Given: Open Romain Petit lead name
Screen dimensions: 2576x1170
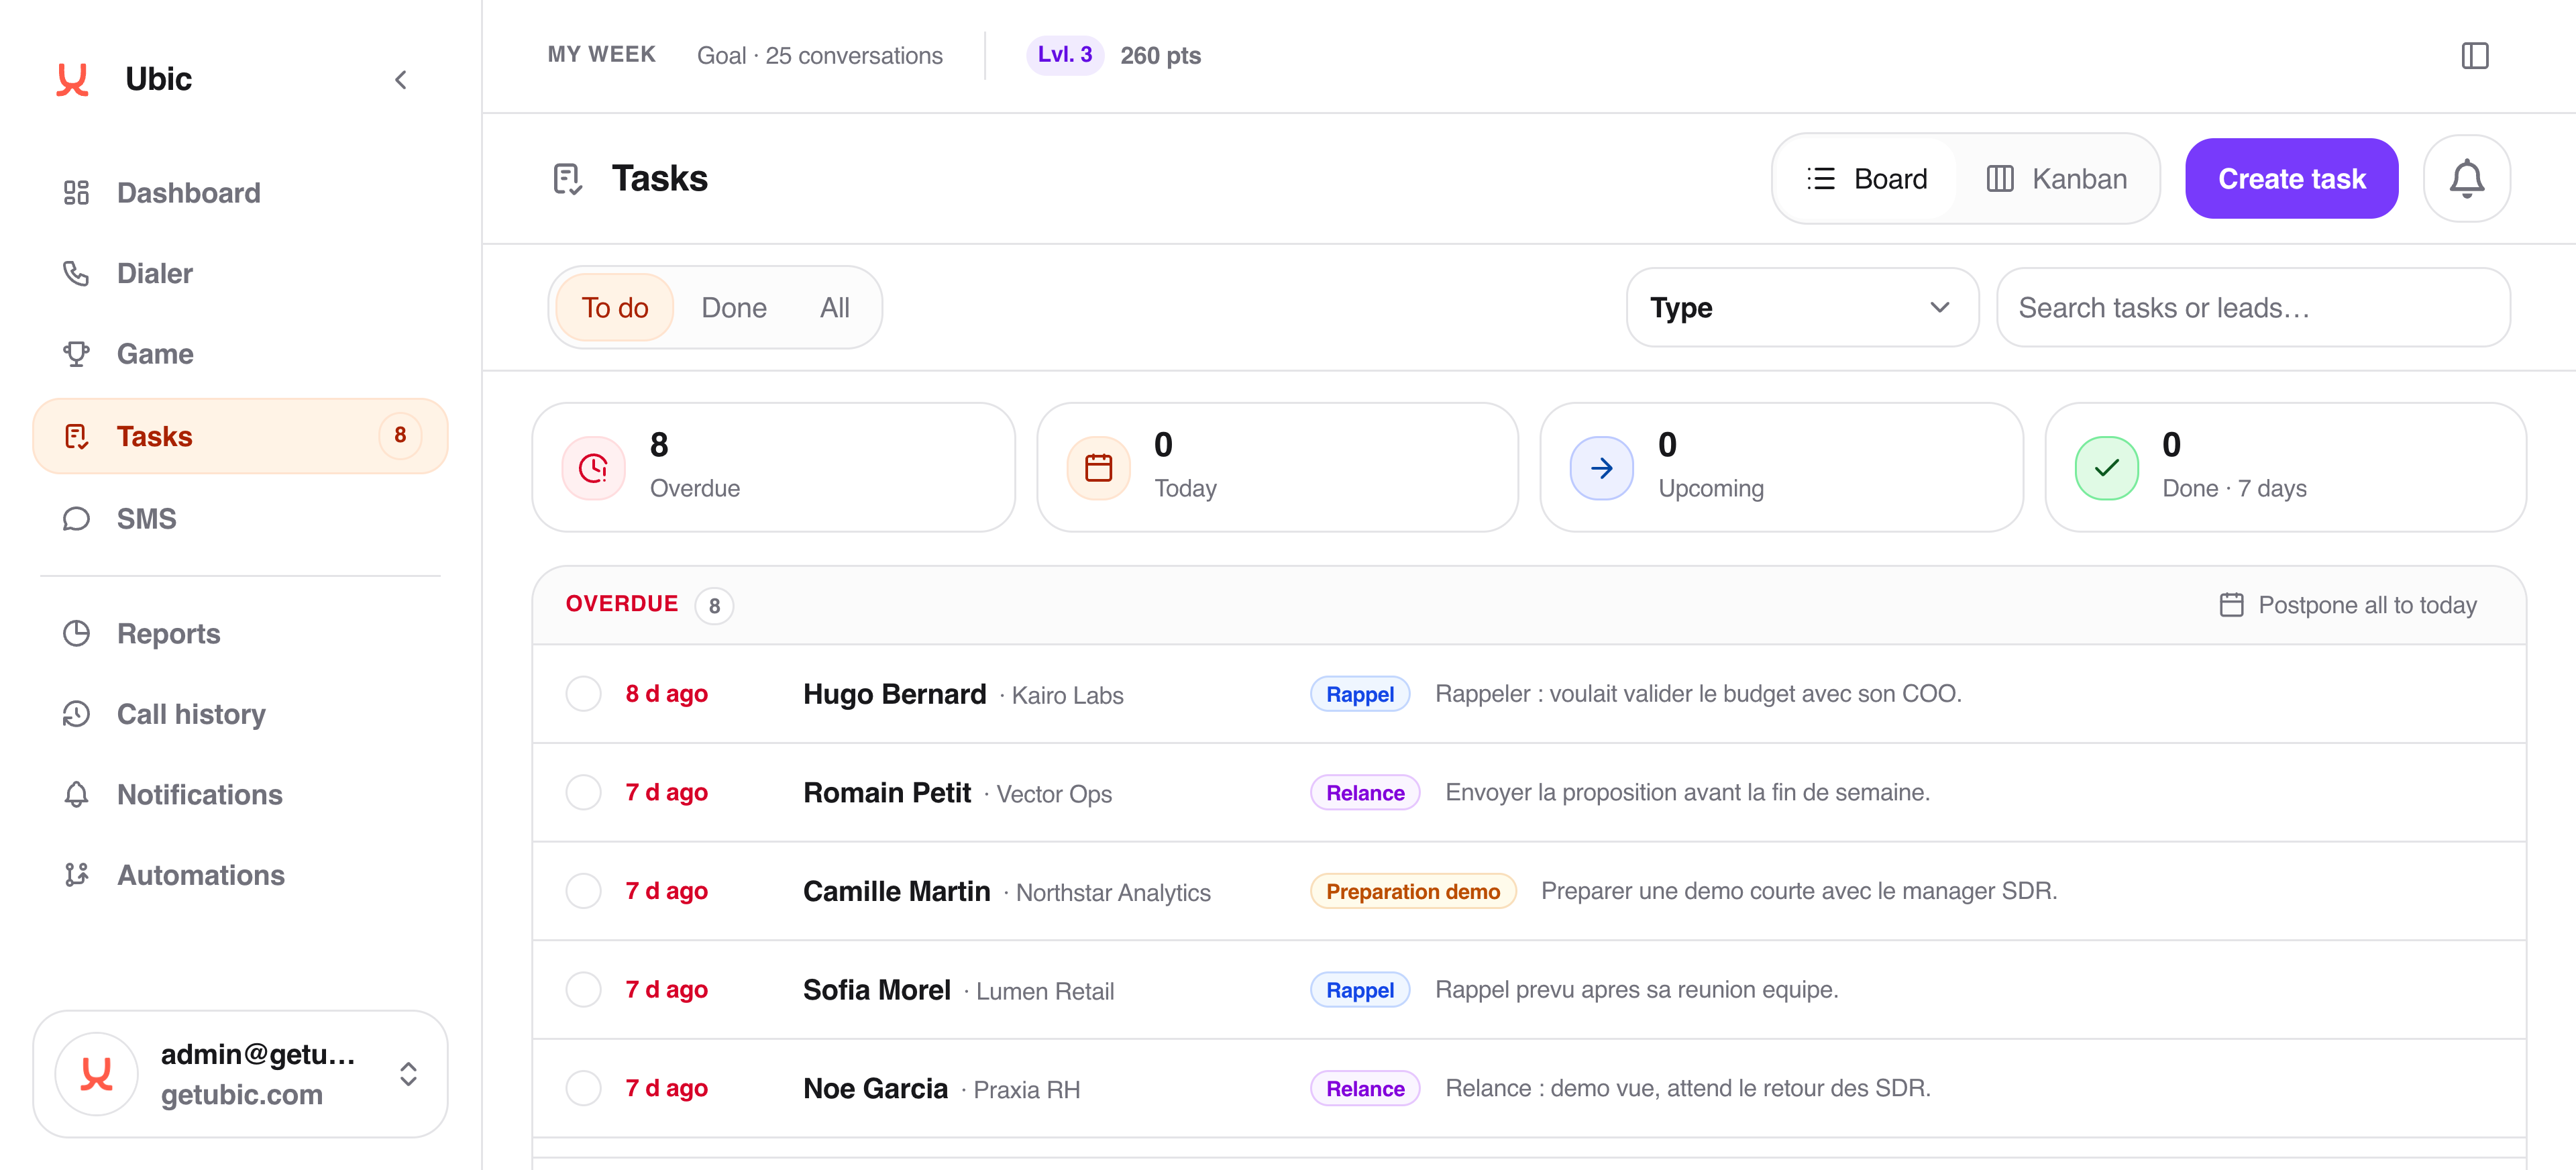Looking at the screenshot, I should (887, 792).
